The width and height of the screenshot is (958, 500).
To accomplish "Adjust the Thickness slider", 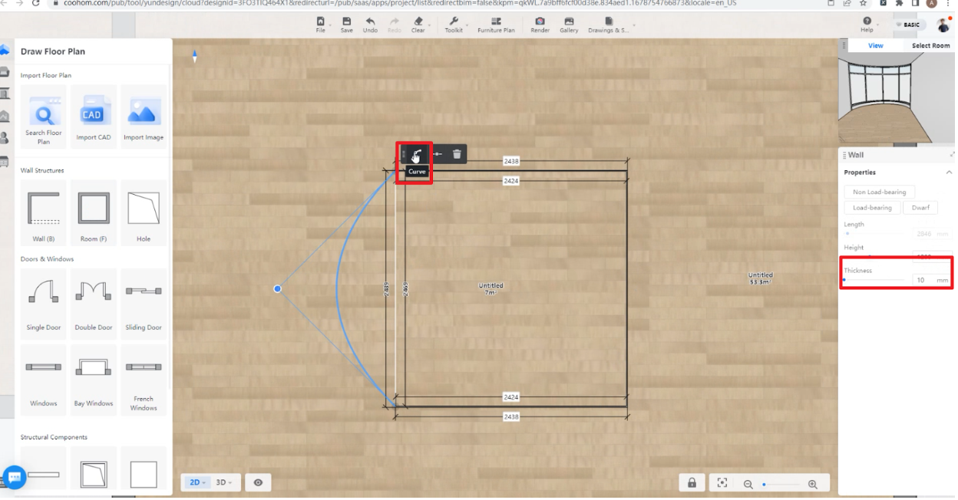I will [x=875, y=280].
